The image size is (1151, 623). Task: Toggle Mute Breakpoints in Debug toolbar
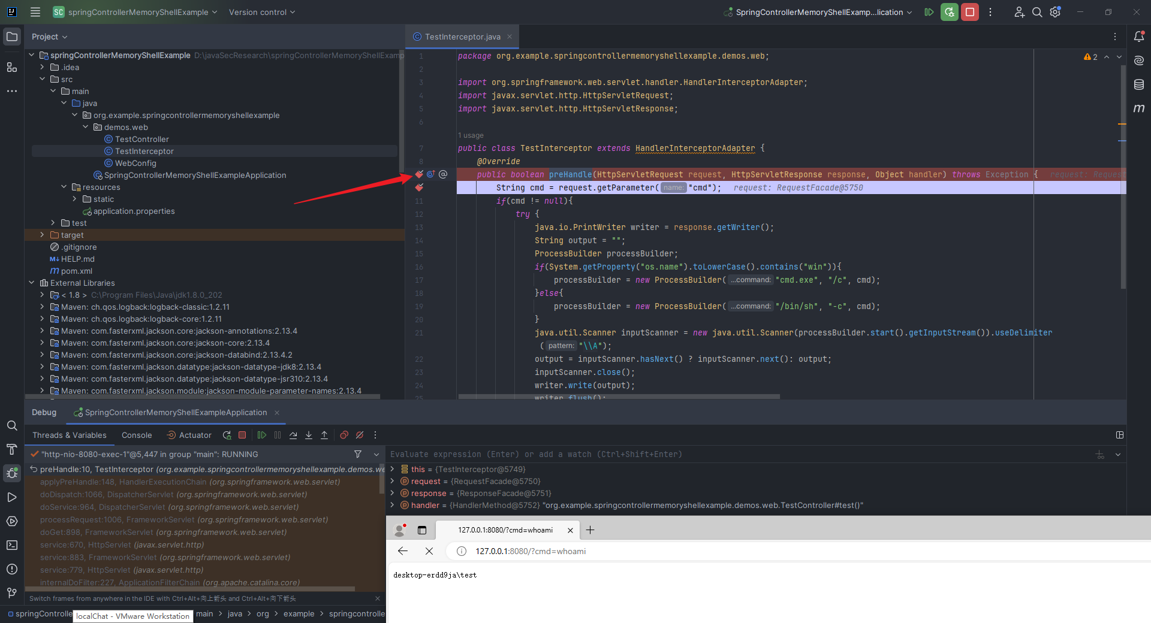point(360,436)
